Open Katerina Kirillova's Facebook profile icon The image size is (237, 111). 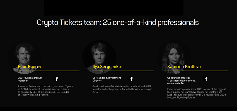point(206,79)
